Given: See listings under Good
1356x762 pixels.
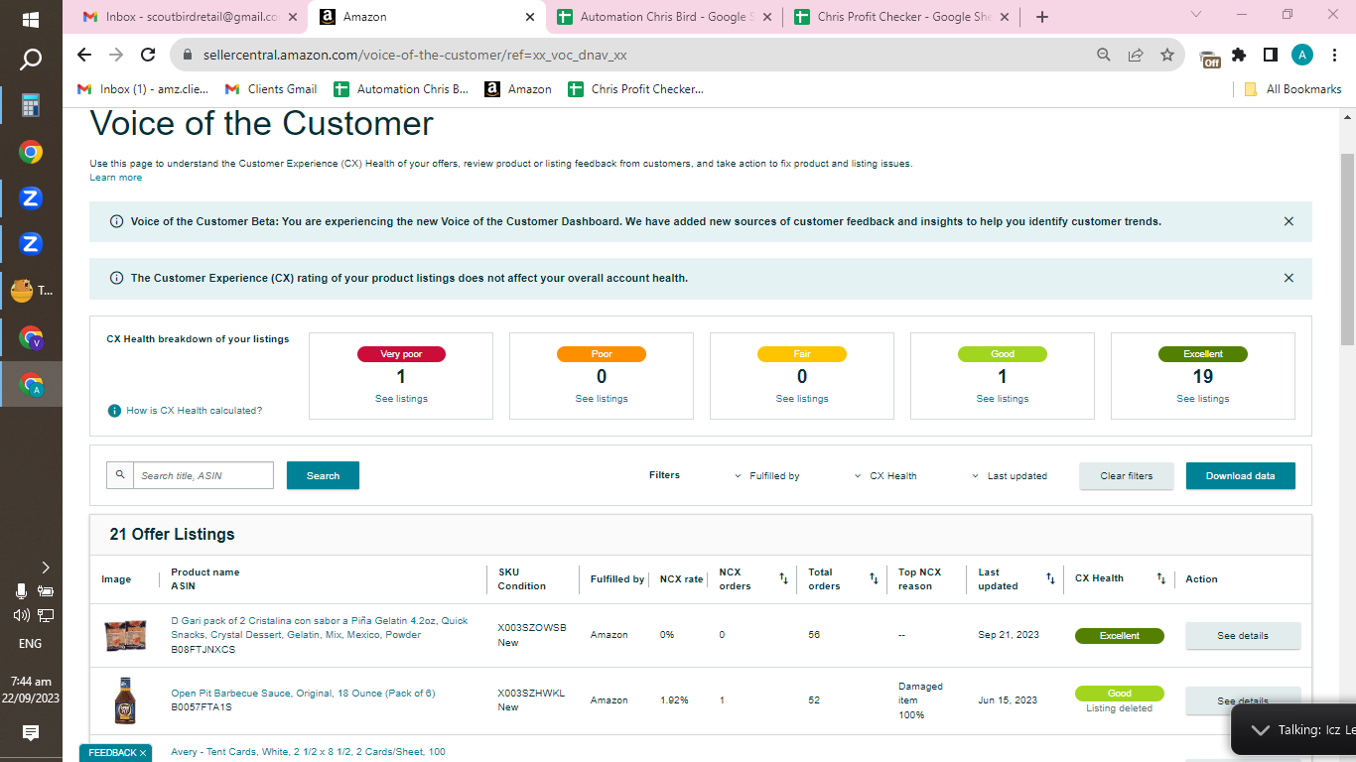Looking at the screenshot, I should pyautogui.click(x=1003, y=399).
